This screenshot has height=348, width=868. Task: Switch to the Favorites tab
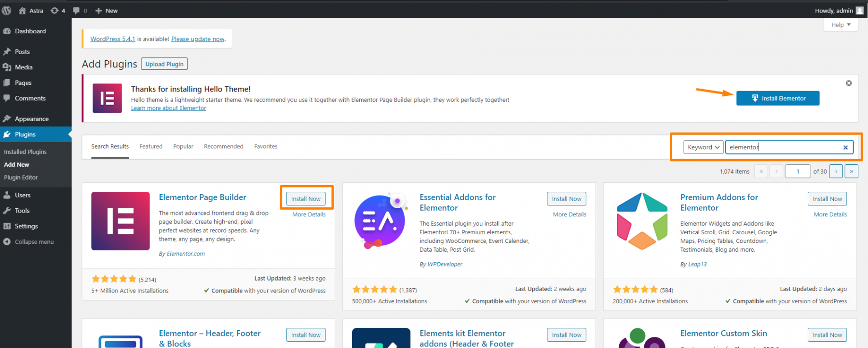[266, 147]
